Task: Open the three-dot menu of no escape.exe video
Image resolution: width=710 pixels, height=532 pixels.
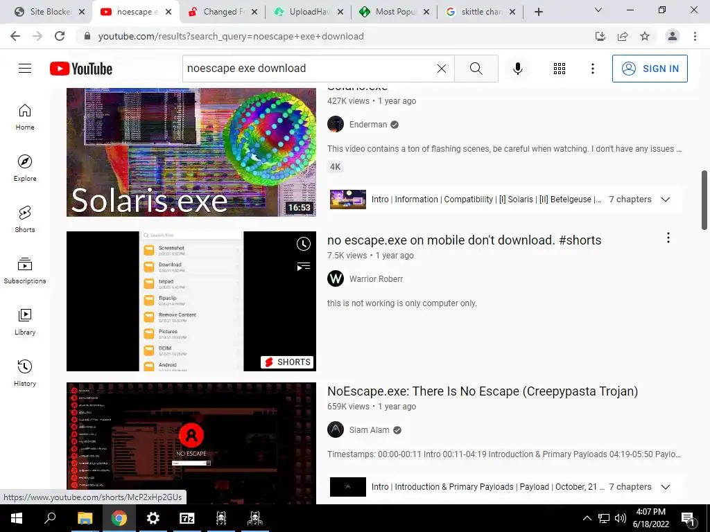Action: coord(668,238)
